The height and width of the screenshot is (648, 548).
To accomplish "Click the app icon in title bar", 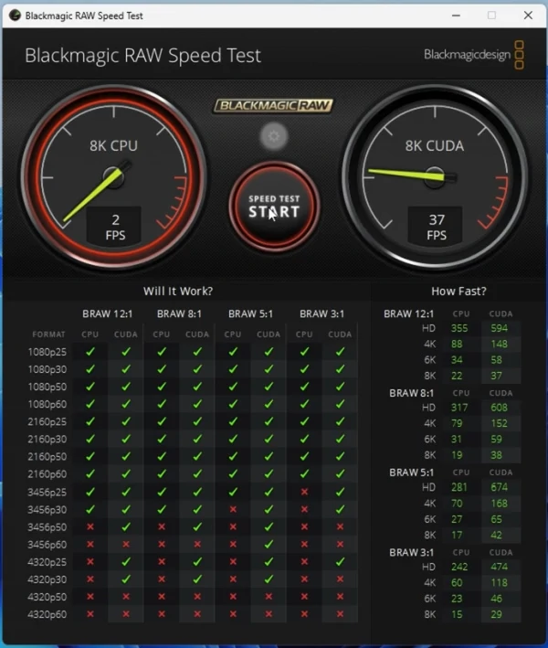I will (15, 16).
